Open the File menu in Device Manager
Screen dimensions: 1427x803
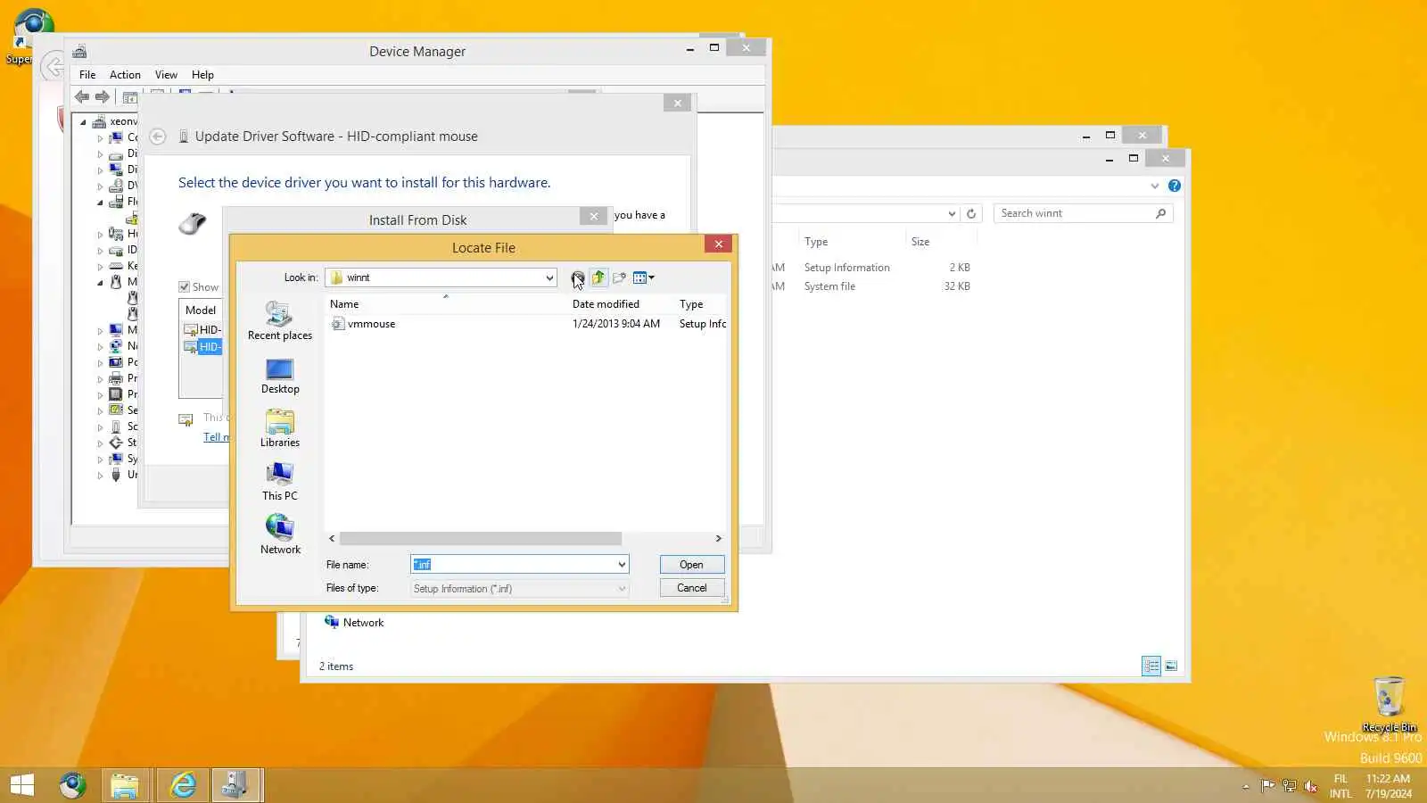pos(87,75)
